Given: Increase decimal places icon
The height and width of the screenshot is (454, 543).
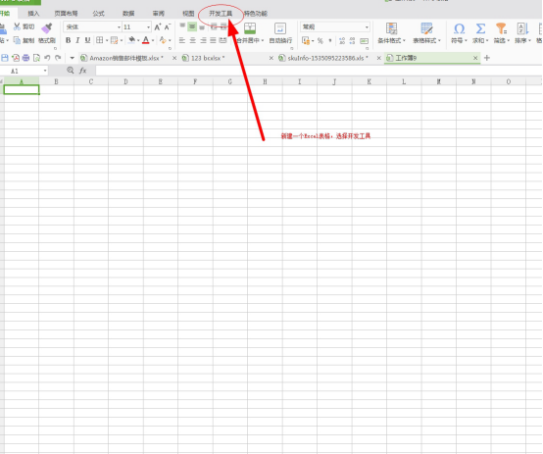Looking at the screenshot, I should coord(342,40).
